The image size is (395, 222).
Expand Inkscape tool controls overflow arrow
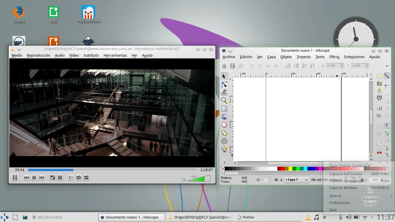(387, 66)
